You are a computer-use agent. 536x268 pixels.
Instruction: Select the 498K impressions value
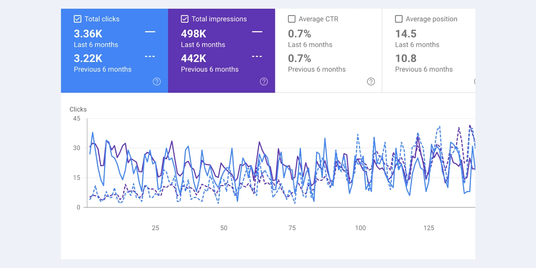tap(194, 33)
